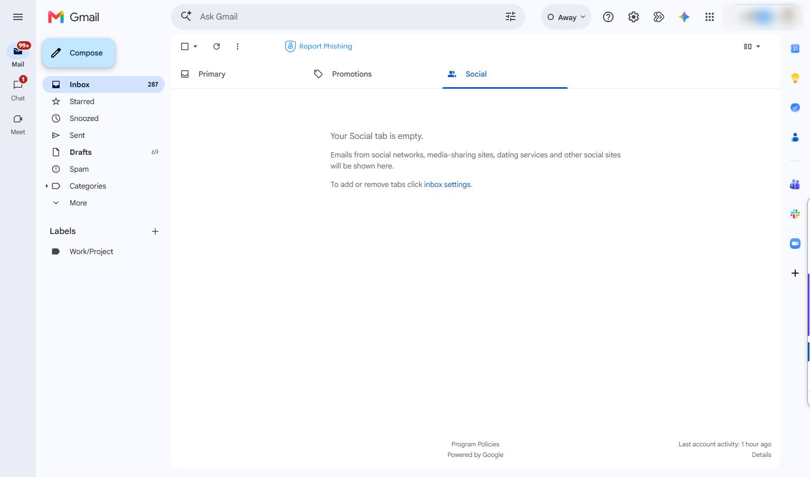Tick the select all checkbox
Screen dimensions: 810x477
[x=185, y=46]
